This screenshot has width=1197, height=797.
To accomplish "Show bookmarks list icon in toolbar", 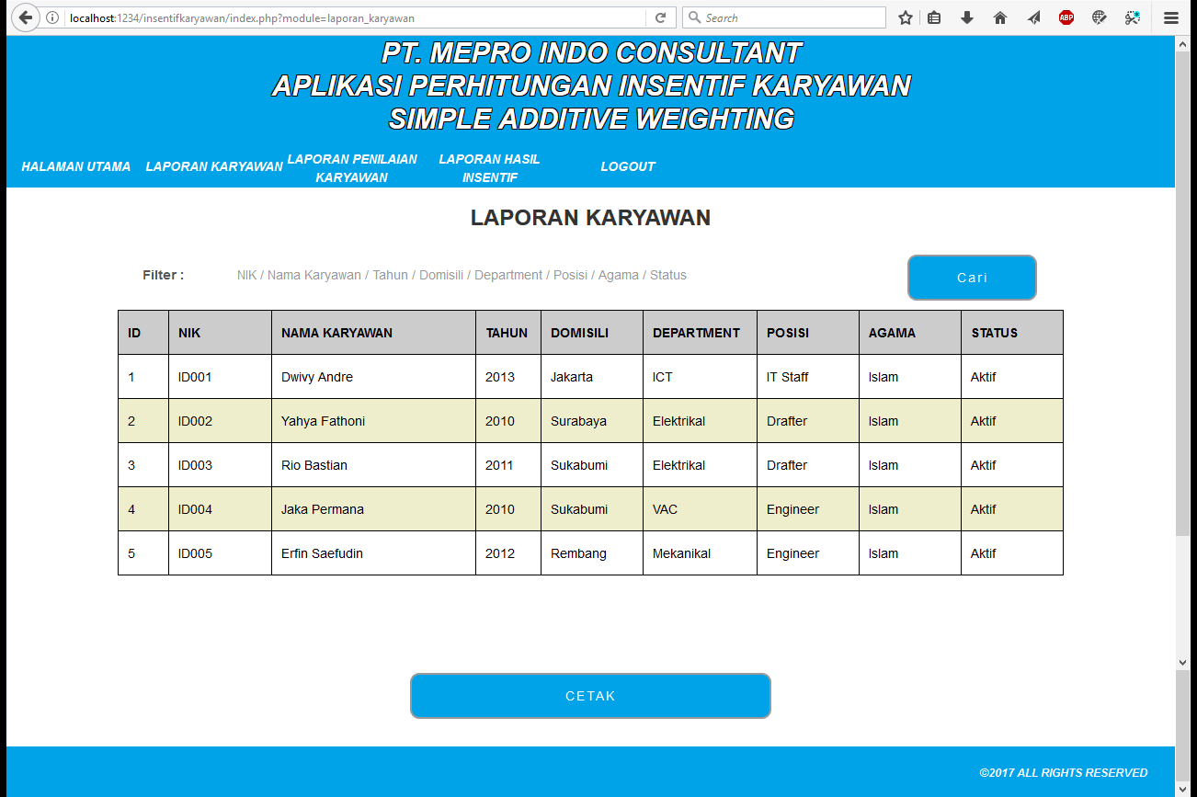I will pyautogui.click(x=934, y=17).
